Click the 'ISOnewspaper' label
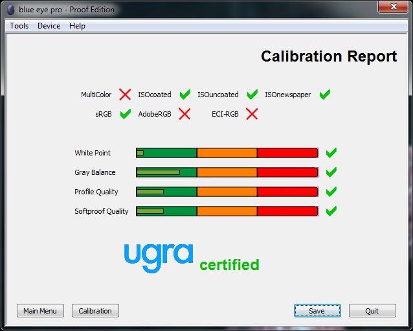 point(288,95)
